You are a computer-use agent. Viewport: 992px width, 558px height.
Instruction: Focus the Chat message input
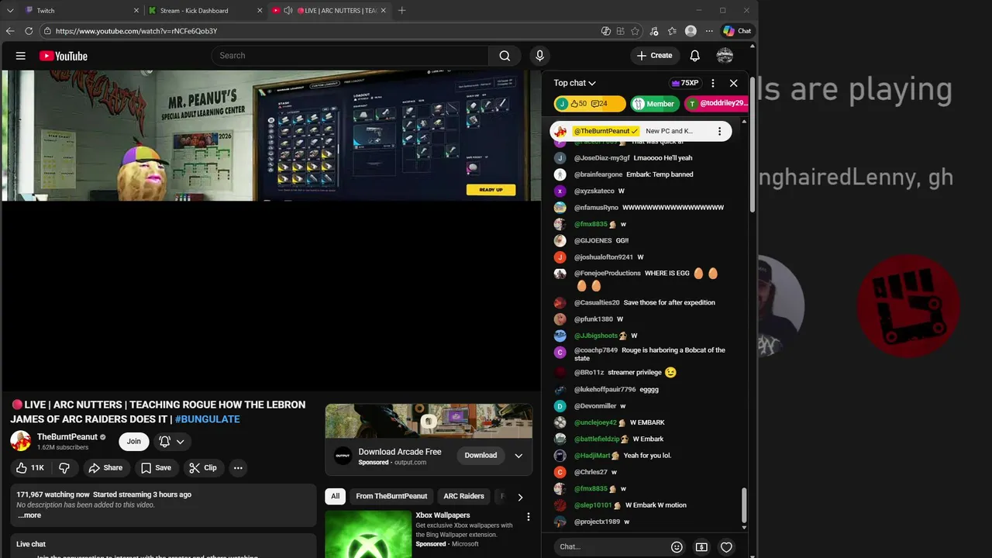(611, 547)
